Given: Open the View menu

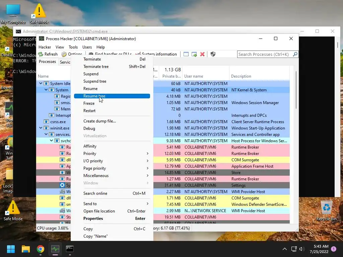Looking at the screenshot, I should point(60,47).
